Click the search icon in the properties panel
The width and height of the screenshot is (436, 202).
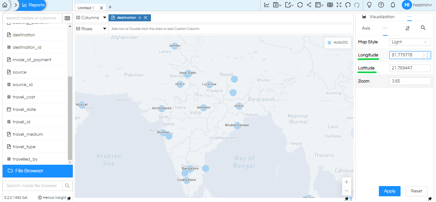[x=423, y=28]
